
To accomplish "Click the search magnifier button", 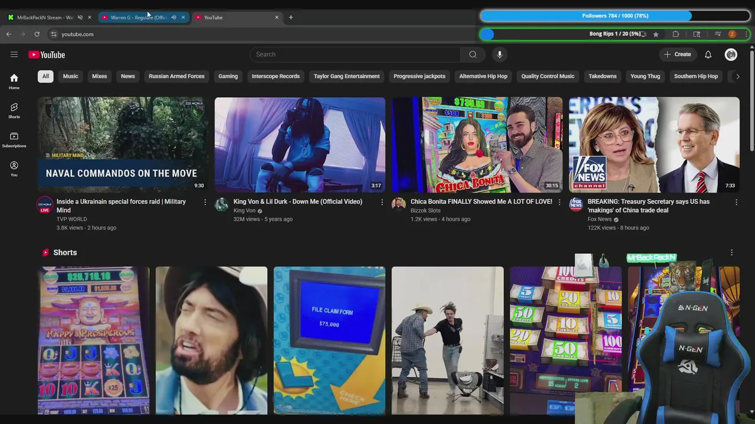I will (x=472, y=54).
